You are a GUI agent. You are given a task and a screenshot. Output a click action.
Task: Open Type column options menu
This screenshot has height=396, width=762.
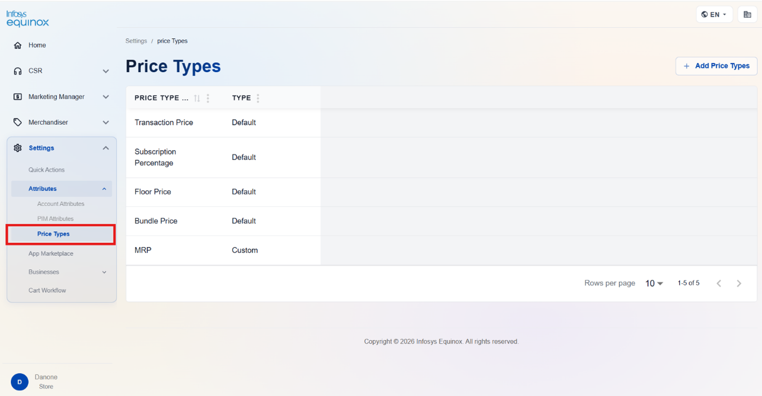(x=258, y=98)
